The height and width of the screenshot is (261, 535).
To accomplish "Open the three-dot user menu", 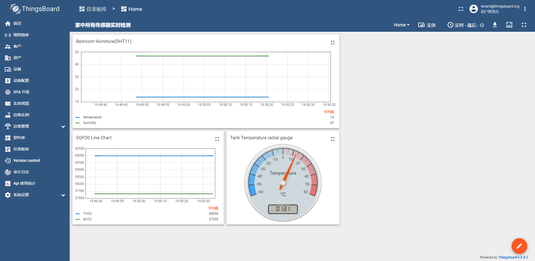I will (525, 9).
